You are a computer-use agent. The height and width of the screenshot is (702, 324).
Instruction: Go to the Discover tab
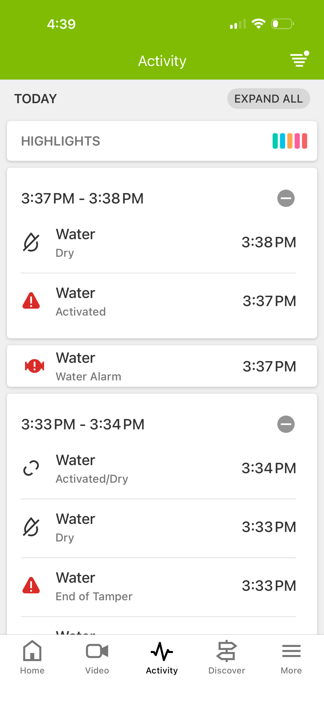pyautogui.click(x=227, y=657)
